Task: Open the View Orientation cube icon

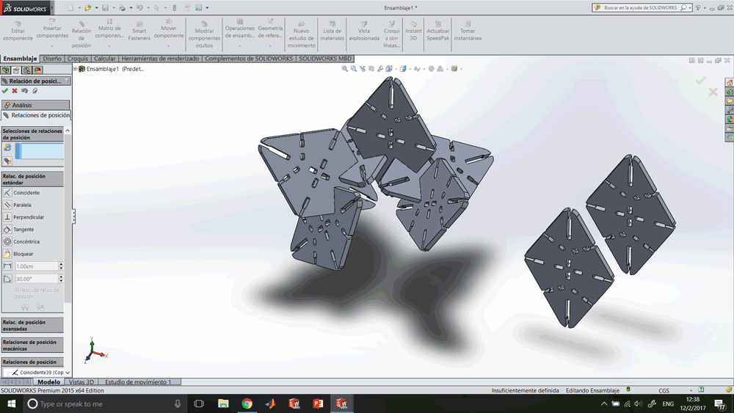Action: point(389,69)
